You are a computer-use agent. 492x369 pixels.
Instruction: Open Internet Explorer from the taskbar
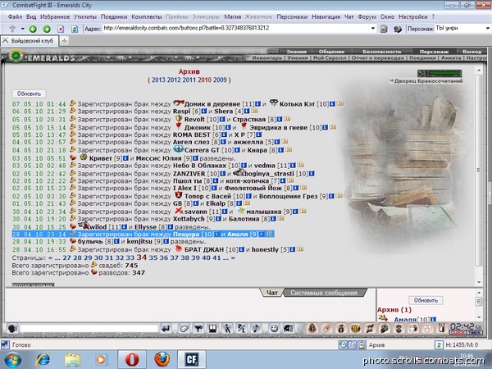point(43,360)
